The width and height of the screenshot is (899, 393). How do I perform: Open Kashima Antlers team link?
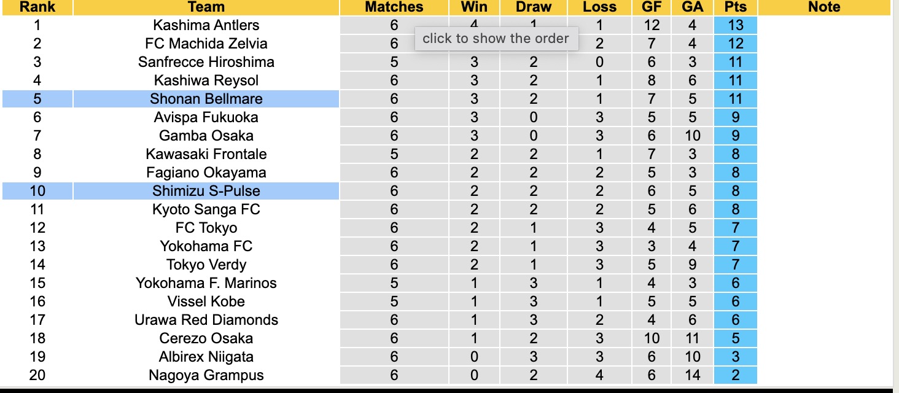[x=206, y=25]
